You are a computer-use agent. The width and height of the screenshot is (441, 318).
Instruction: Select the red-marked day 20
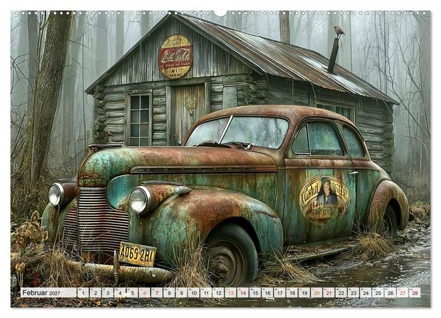(317, 293)
